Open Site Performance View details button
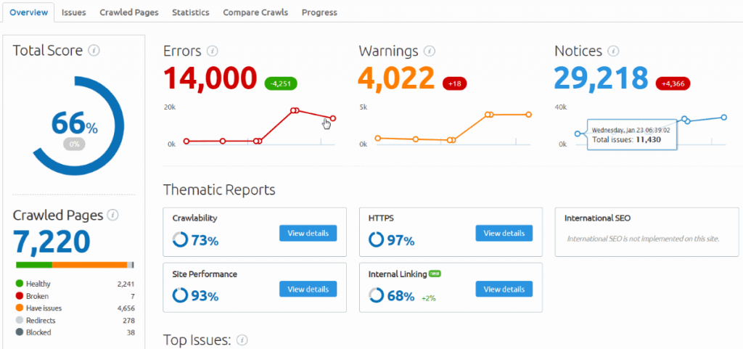This screenshot has height=349, width=743. (x=308, y=289)
